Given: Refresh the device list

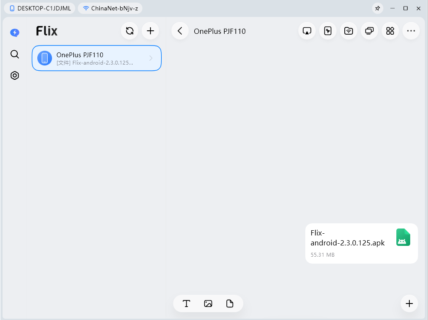Looking at the screenshot, I should [x=130, y=31].
